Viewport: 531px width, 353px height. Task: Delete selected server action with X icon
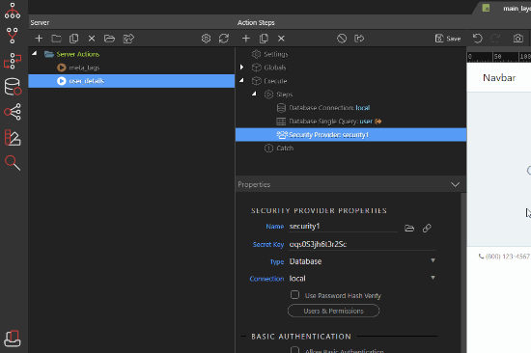click(92, 39)
